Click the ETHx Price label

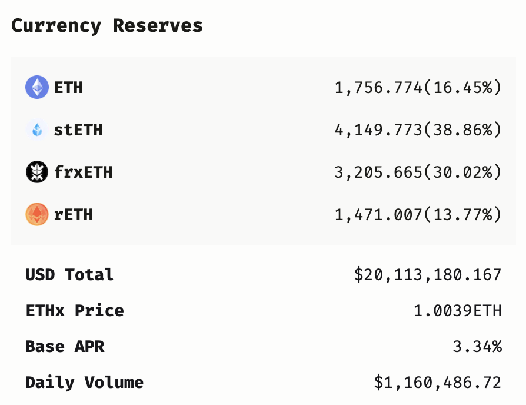75,310
